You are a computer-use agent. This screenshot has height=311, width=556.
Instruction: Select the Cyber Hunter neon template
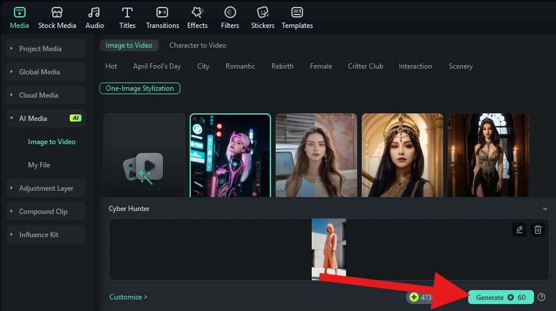pyautogui.click(x=230, y=155)
